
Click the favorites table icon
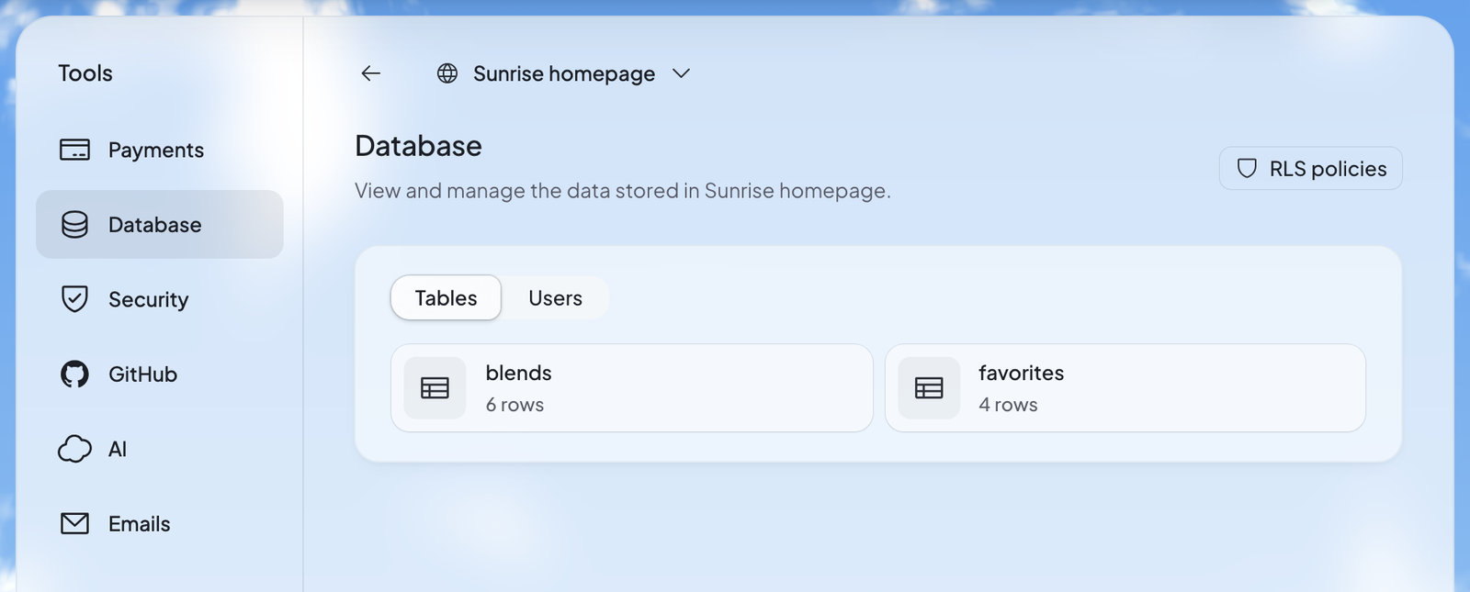[929, 388]
